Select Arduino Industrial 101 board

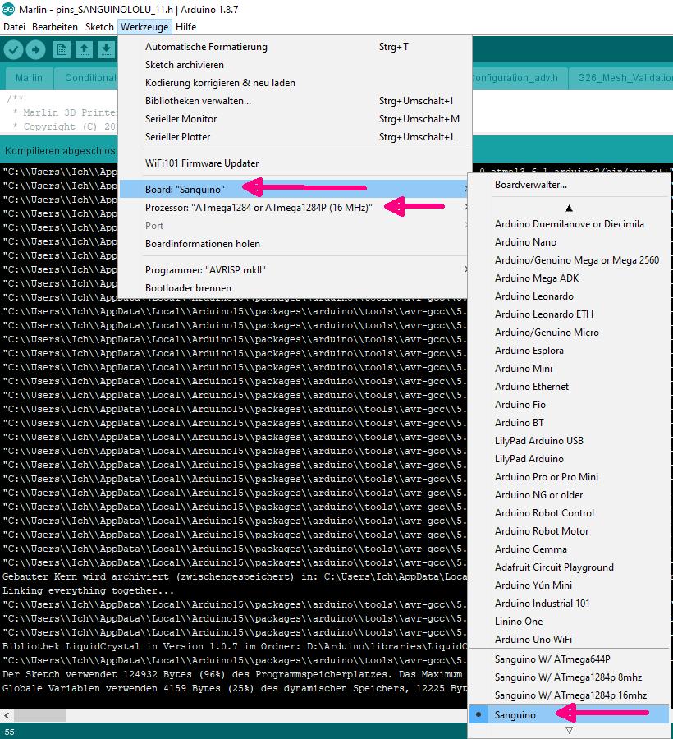tap(570, 604)
